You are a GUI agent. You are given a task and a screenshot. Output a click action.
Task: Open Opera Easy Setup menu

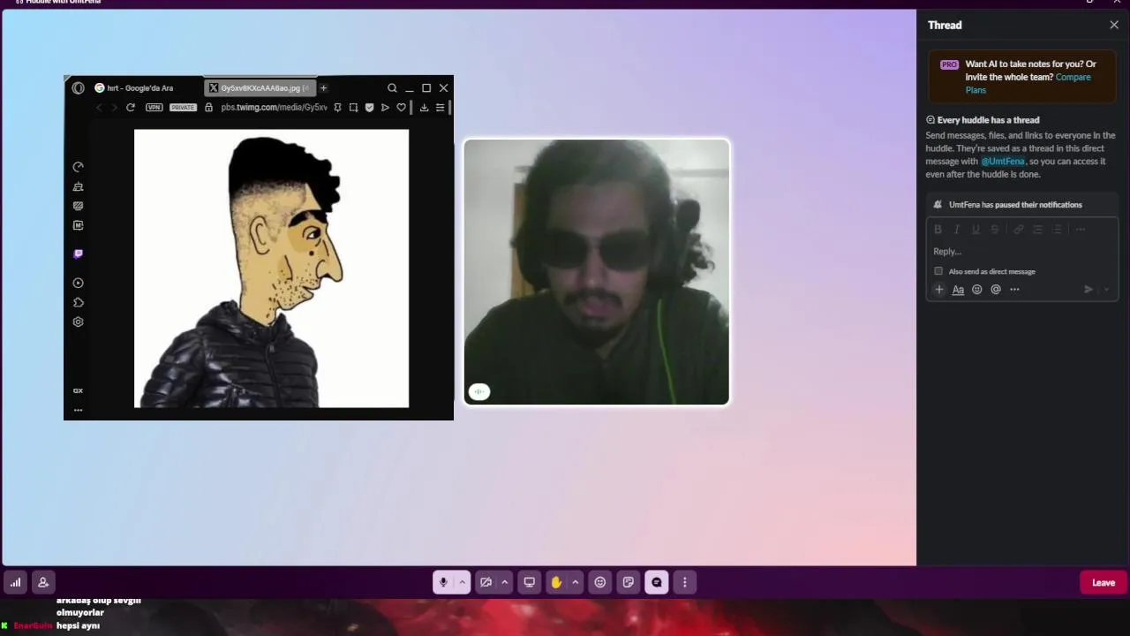coord(440,108)
